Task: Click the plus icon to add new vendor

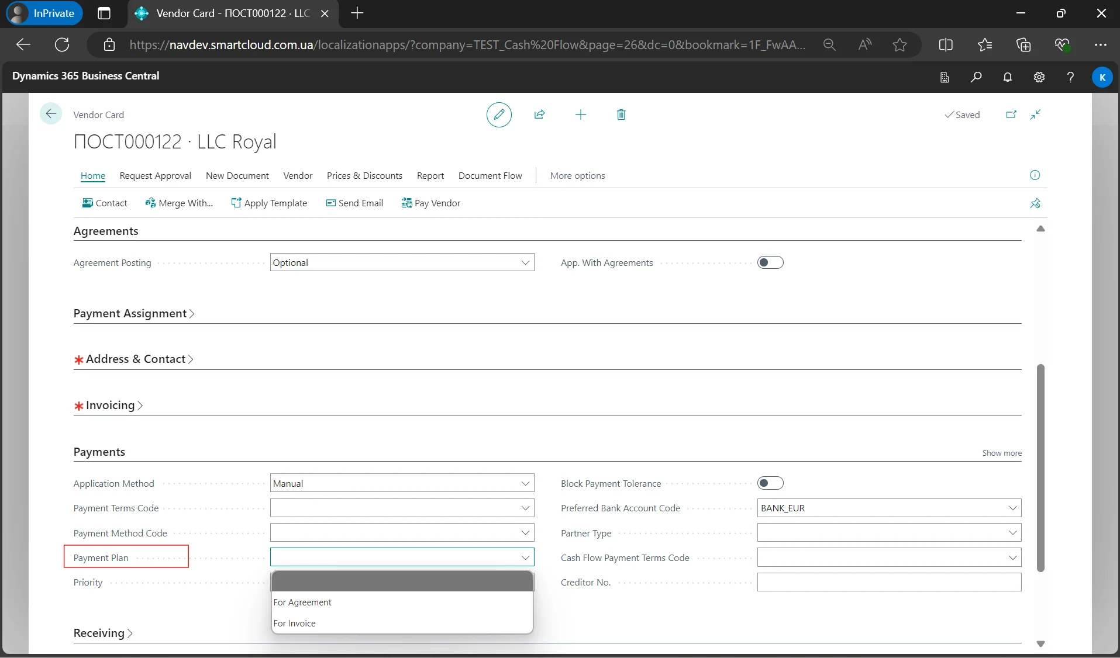Action: (x=580, y=115)
